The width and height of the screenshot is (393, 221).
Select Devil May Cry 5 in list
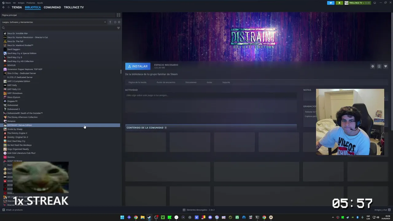14,57
